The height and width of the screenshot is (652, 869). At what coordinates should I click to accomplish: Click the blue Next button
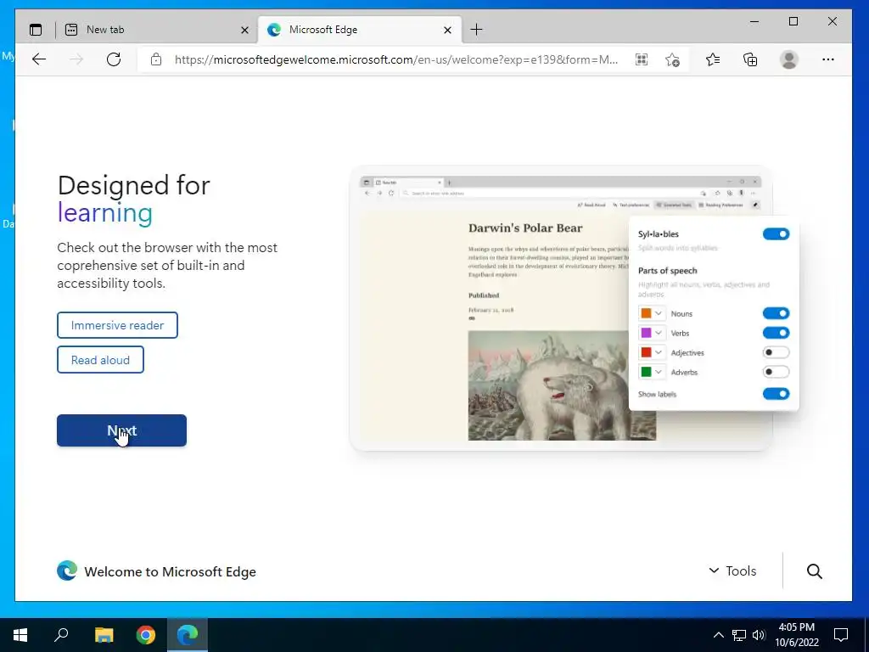[121, 430]
